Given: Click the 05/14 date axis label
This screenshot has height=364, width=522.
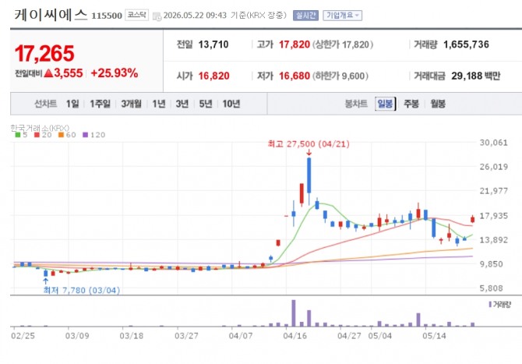Looking at the screenshot, I should pos(435,336).
